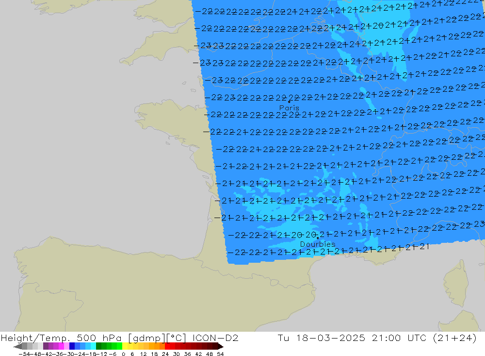Pick the dark blue swatch above -30

(72, 346)
